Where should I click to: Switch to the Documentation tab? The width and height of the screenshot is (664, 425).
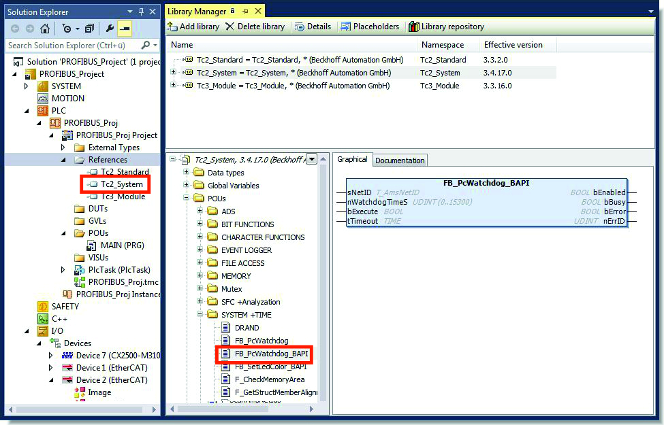pos(400,160)
